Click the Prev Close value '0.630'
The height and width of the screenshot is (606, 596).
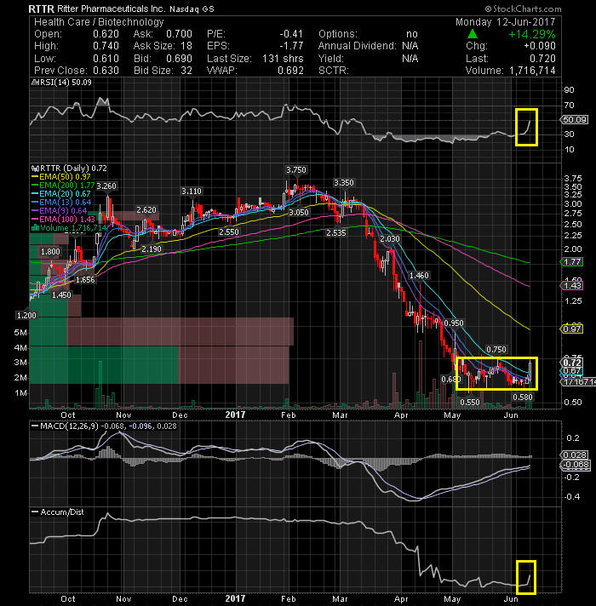click(x=106, y=71)
